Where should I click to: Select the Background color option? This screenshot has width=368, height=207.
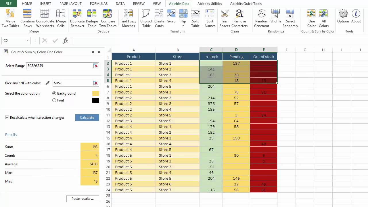pyautogui.click(x=54, y=93)
